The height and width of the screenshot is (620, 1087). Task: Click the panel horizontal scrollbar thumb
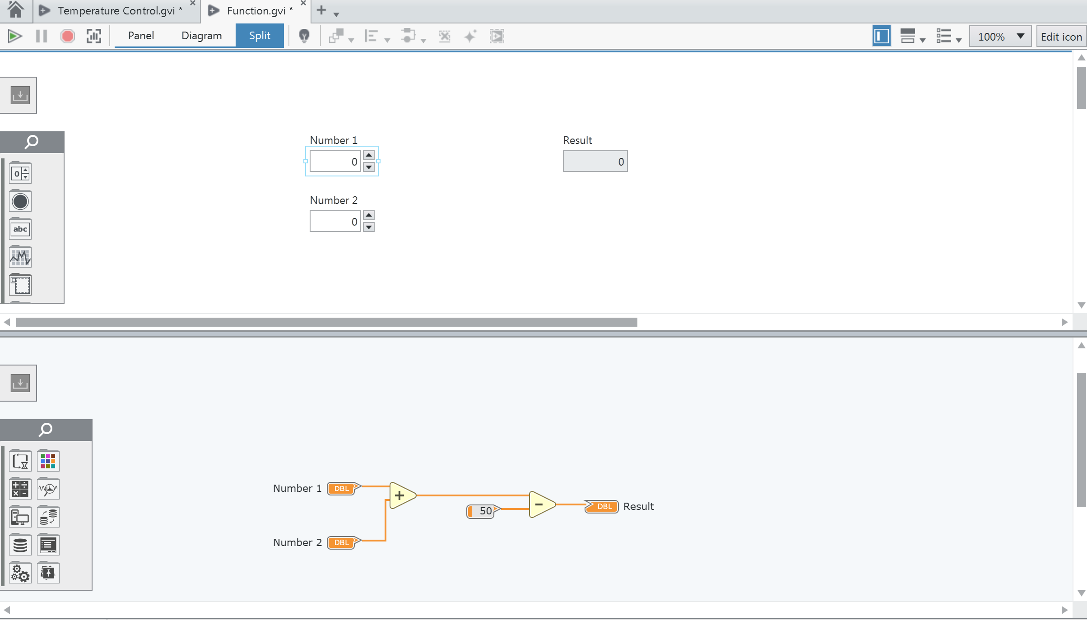tap(326, 322)
